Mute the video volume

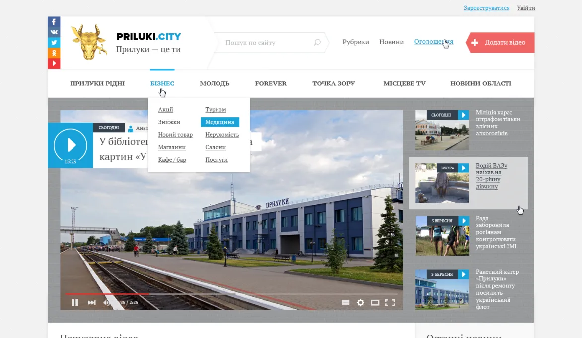(x=107, y=303)
